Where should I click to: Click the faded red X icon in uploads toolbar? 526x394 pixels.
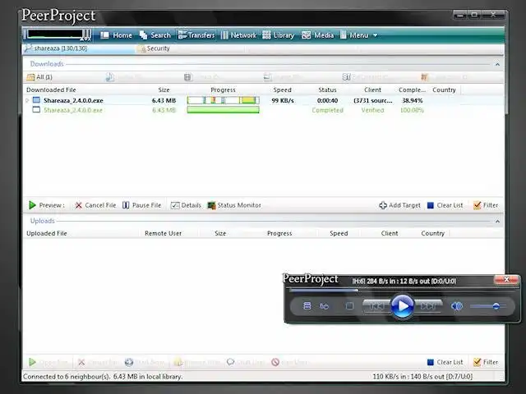coord(81,362)
